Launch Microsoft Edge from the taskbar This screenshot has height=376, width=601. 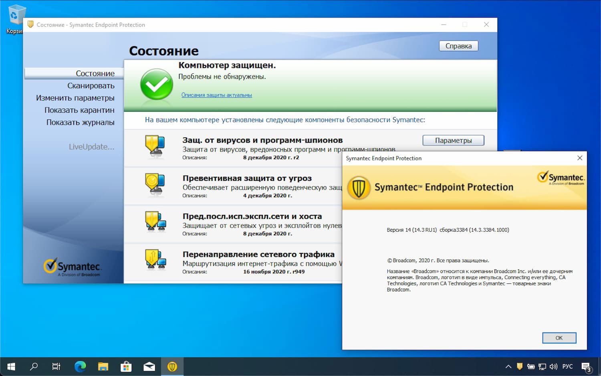[x=80, y=366]
